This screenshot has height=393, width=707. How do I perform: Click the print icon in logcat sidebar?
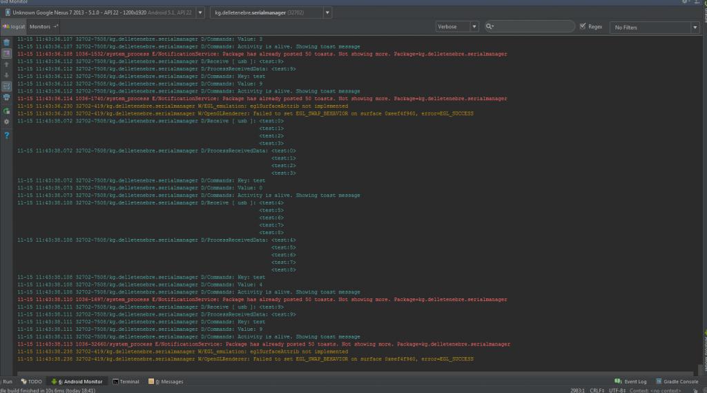[6, 97]
